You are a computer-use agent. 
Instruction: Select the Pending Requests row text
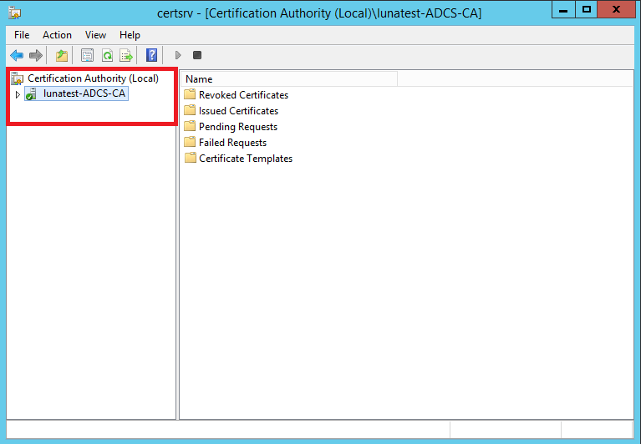[238, 127]
